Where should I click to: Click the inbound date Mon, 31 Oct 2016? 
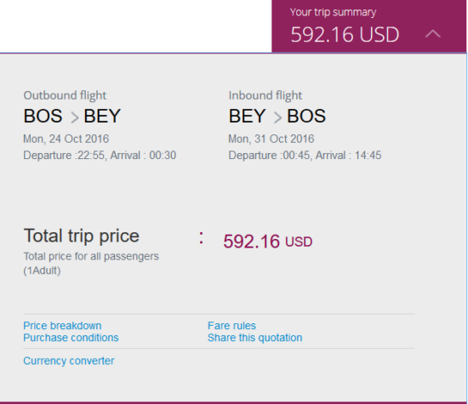[x=271, y=139]
